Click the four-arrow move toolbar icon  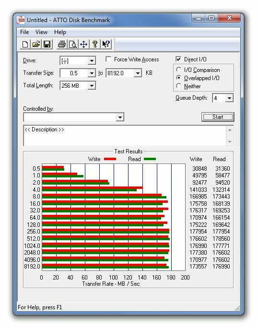83,44
